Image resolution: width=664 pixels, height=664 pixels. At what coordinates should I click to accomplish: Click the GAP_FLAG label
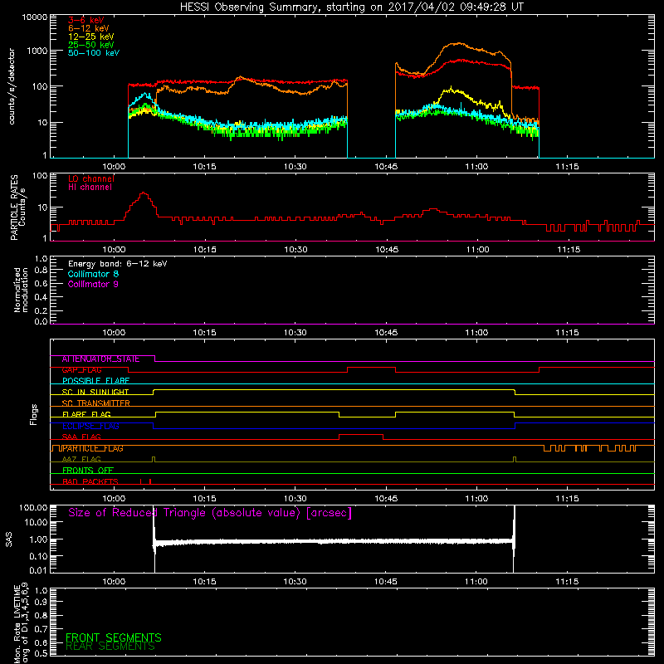(x=81, y=370)
